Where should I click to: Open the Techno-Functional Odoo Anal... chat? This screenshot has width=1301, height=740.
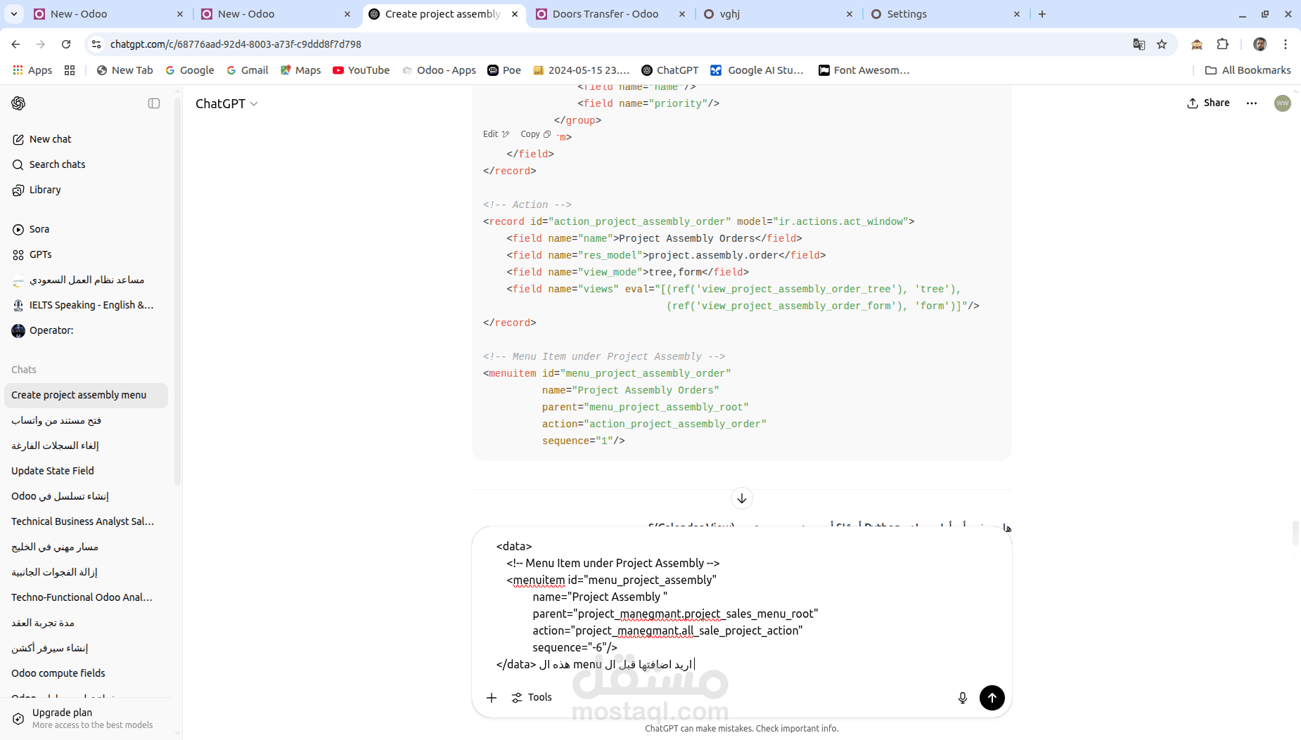[86, 597]
